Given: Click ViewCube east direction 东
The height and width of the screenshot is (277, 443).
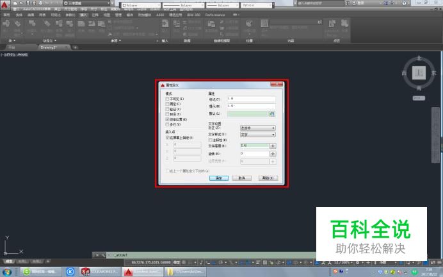Looking at the screenshot, I should [433, 73].
